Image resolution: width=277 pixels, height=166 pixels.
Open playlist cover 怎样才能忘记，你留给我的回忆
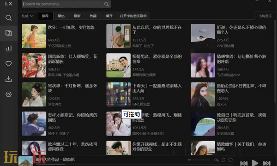click(x=34, y=124)
